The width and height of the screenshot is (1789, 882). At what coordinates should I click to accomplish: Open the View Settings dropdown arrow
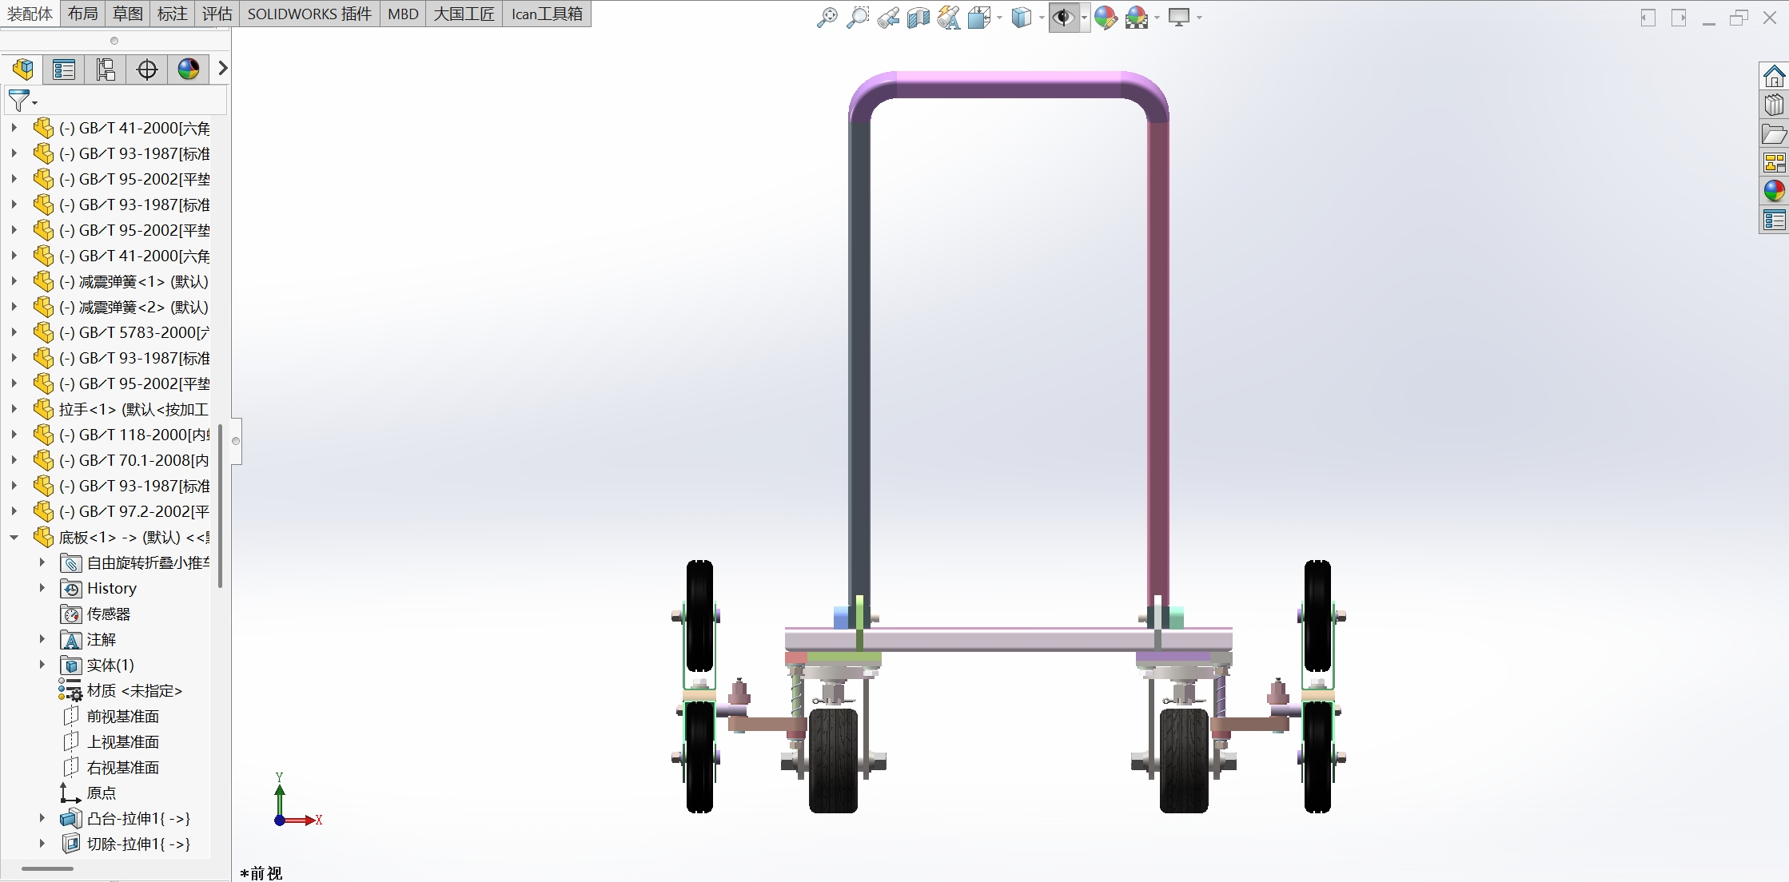point(1199,18)
